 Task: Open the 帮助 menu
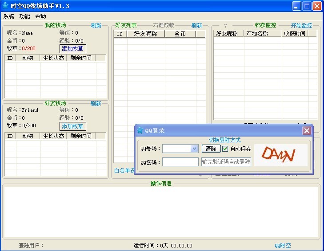coord(40,16)
